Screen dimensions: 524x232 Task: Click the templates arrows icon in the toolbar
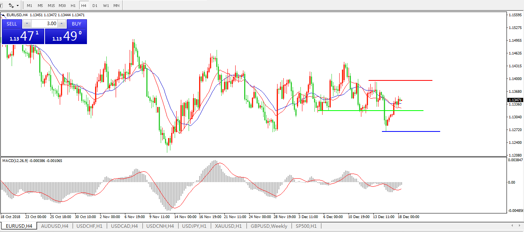(11, 6)
